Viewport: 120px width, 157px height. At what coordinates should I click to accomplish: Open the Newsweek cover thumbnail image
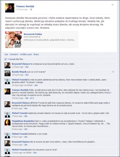14,40
